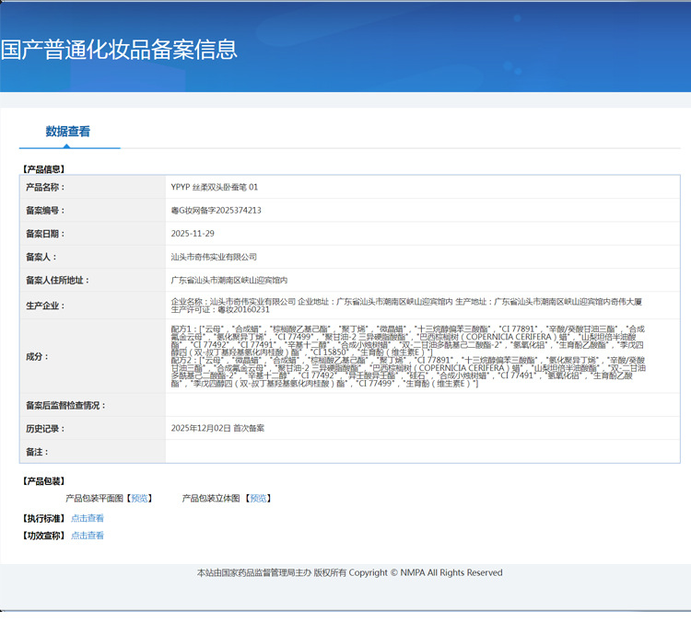Screen dimensions: 691x623
Task: Click the 【产品信息】 section heading
Action: pyautogui.click(x=44, y=169)
